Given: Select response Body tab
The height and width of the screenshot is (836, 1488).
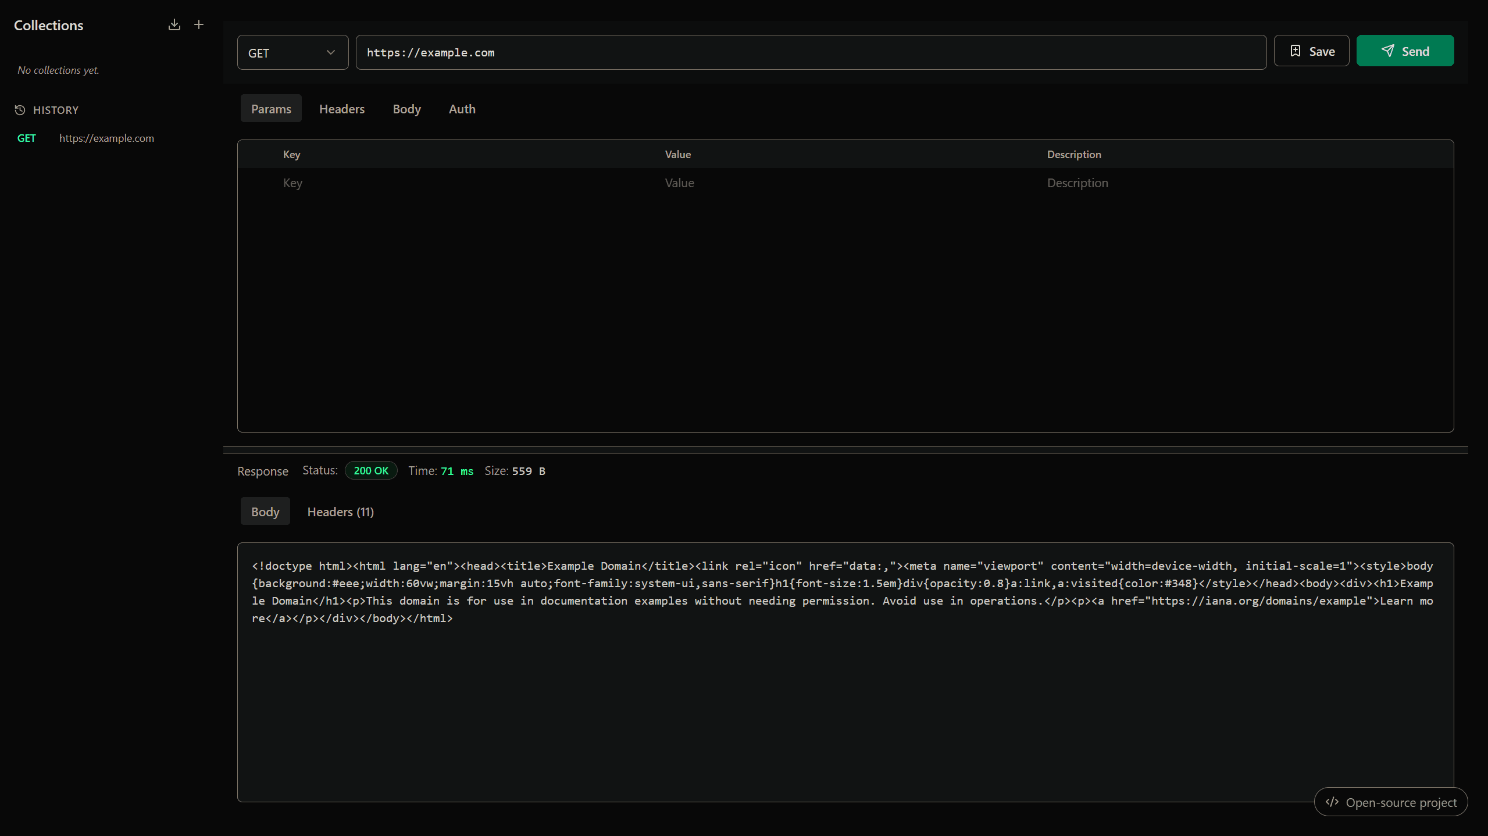Looking at the screenshot, I should pos(265,512).
